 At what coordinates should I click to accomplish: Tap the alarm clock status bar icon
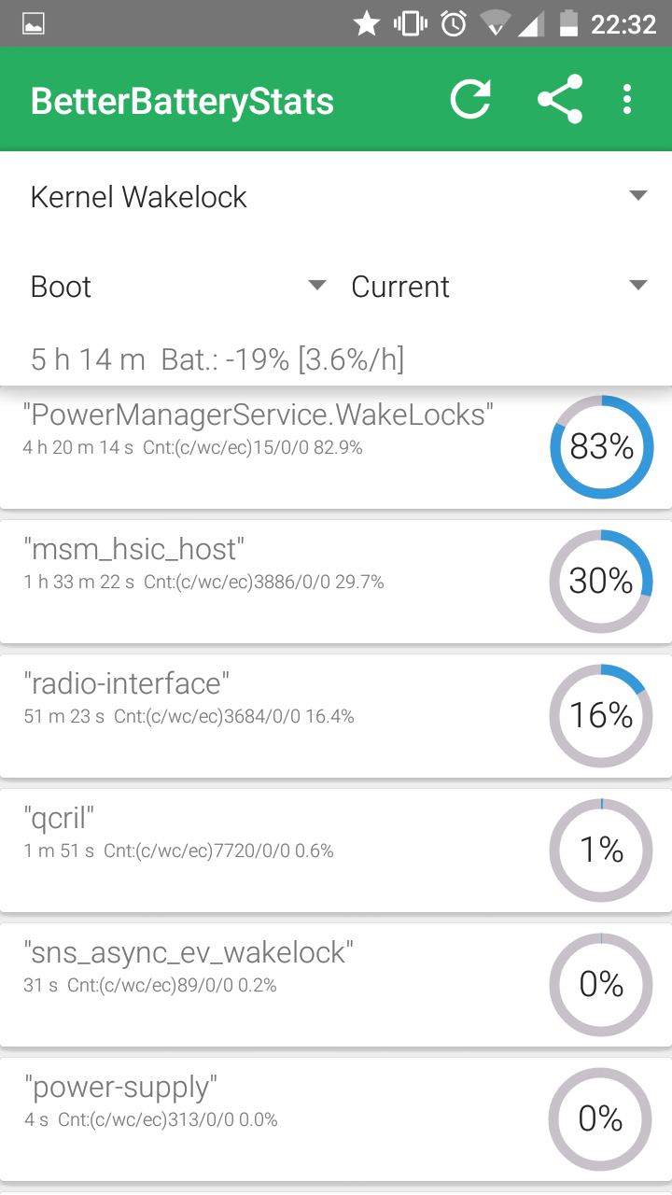click(x=455, y=23)
